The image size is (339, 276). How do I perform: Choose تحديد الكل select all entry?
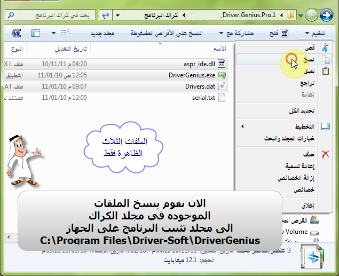pos(284,111)
